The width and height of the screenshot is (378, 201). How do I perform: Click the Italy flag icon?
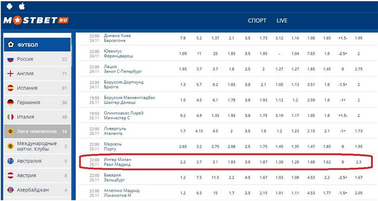point(10,117)
